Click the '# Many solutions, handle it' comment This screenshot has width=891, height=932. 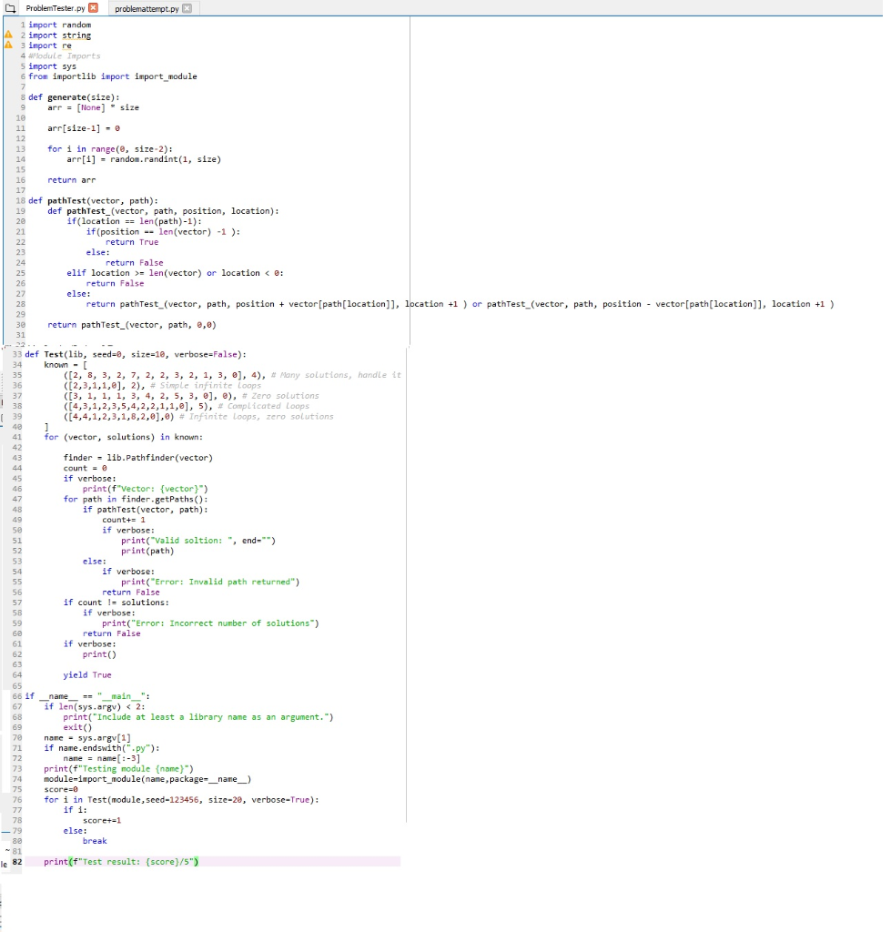pos(336,375)
